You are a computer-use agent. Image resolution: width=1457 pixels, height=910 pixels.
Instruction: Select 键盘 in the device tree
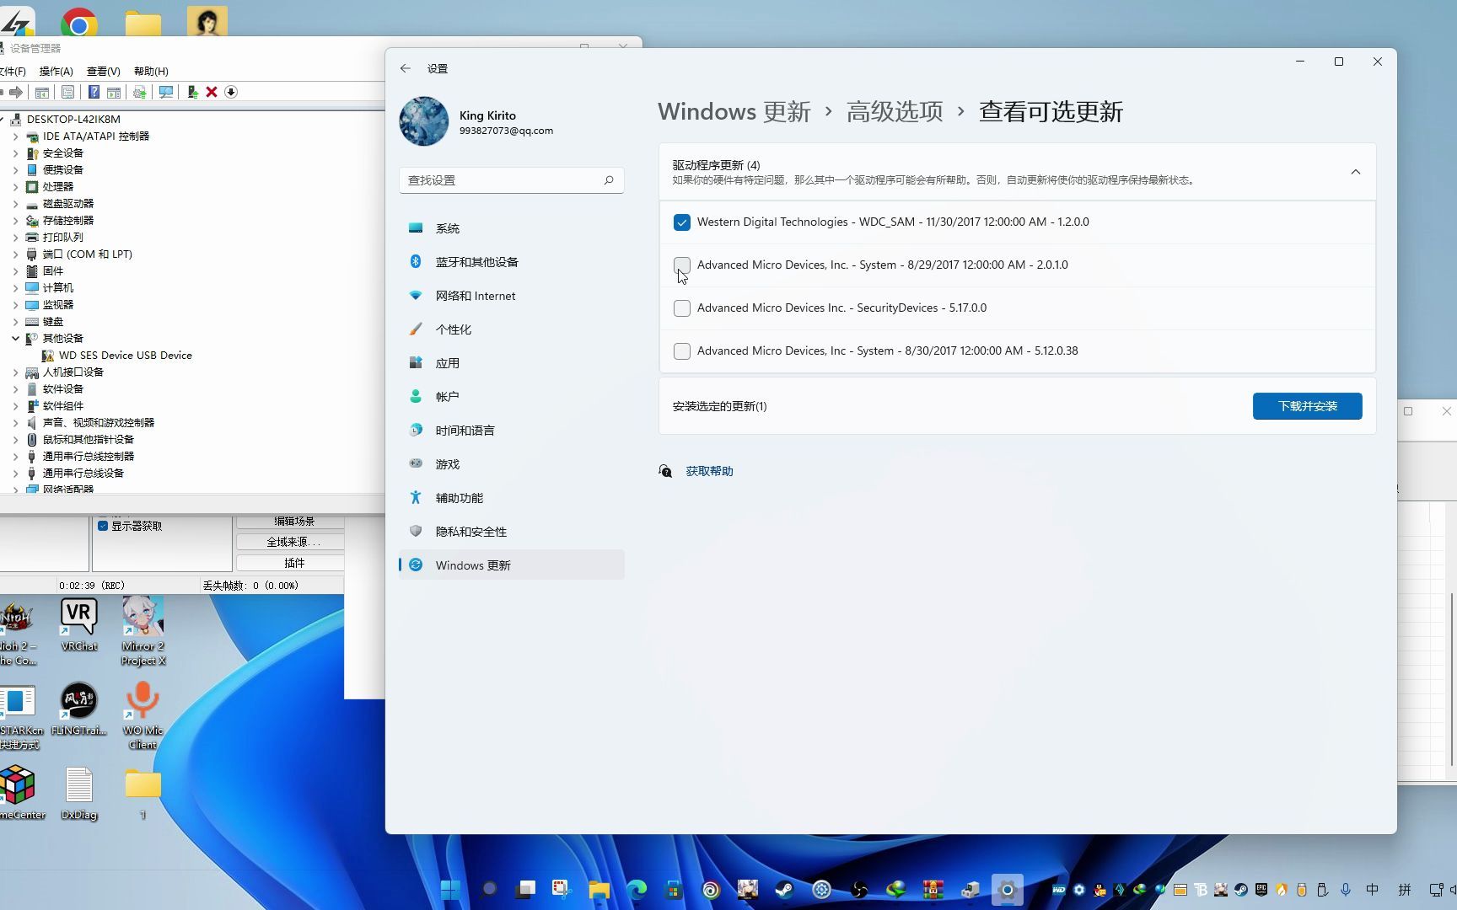pos(53,321)
